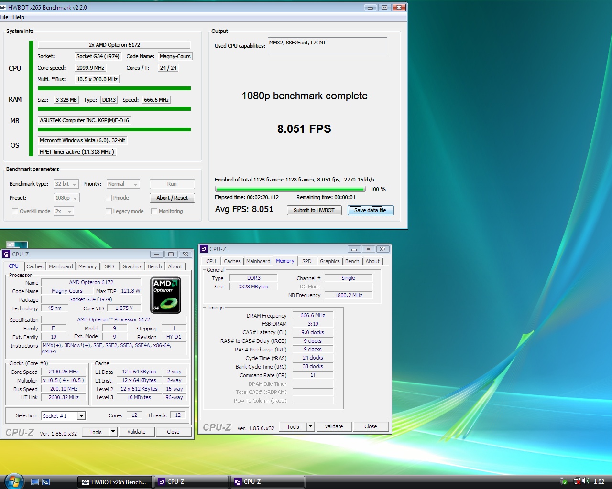612x489 pixels.
Task: Open Overkill multiplier dropdown showing 2x
Action: point(64,211)
